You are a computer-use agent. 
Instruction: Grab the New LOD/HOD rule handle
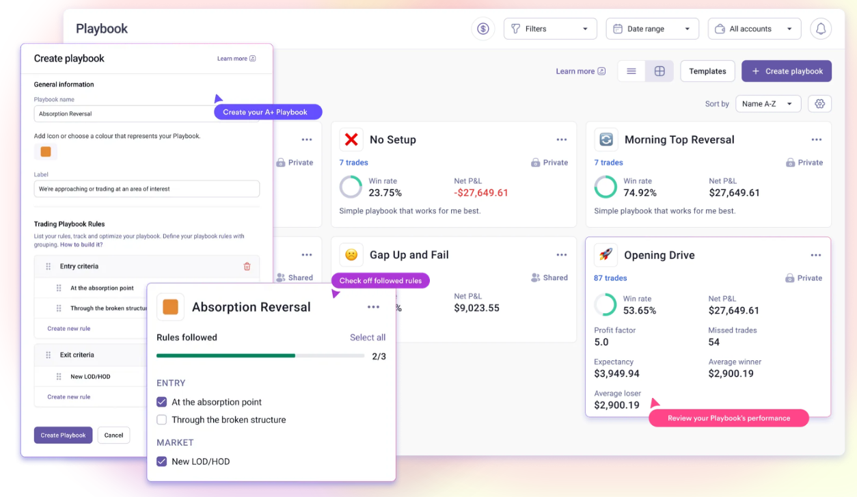(59, 377)
